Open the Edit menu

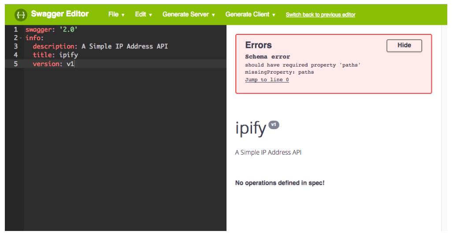(143, 15)
